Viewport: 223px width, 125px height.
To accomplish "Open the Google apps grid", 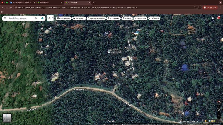I will 213,18.
